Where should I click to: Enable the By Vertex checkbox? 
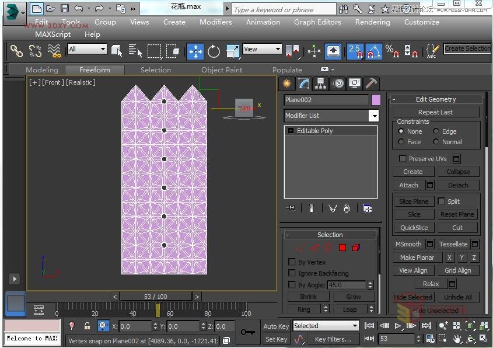coord(292,262)
